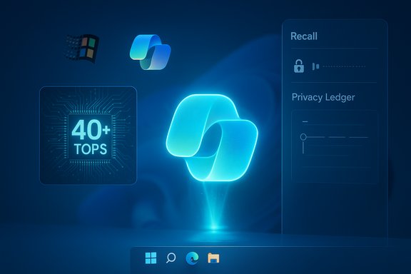411x274 pixels.
Task: Launch Microsoft Edge from the taskbar
Action: click(x=192, y=258)
